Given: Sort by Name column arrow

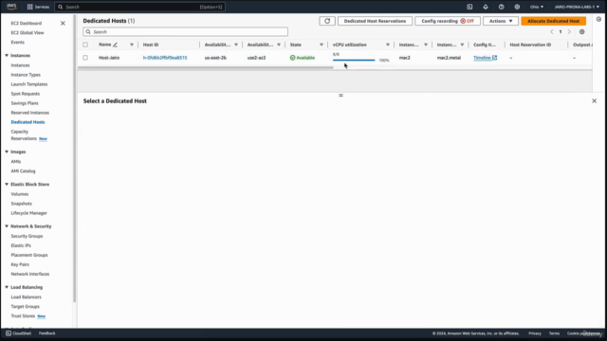Looking at the screenshot, I should tap(132, 45).
